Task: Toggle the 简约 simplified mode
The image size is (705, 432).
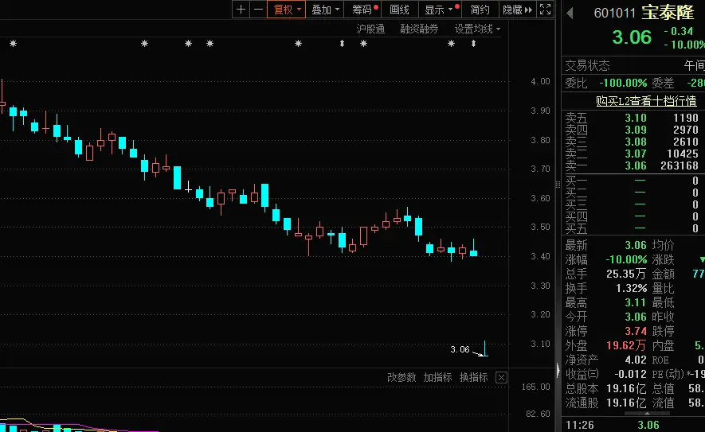Action: point(480,10)
